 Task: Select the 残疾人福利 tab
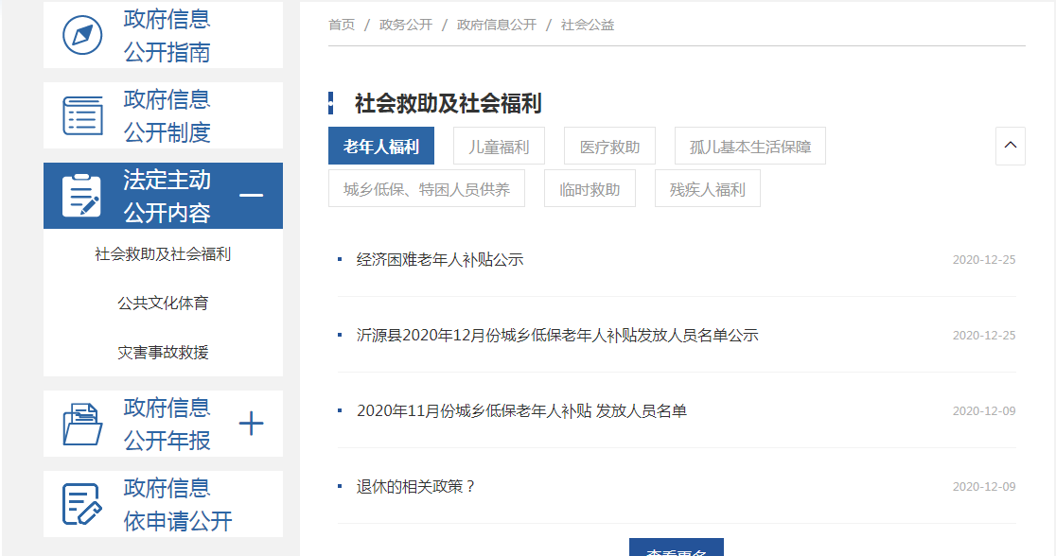tap(707, 189)
